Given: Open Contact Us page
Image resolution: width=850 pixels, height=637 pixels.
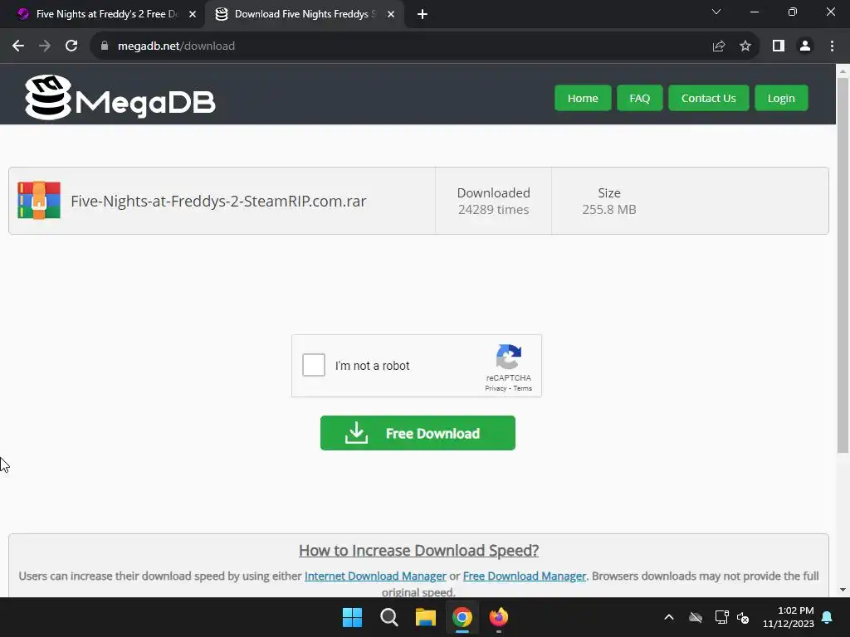Looking at the screenshot, I should [709, 98].
